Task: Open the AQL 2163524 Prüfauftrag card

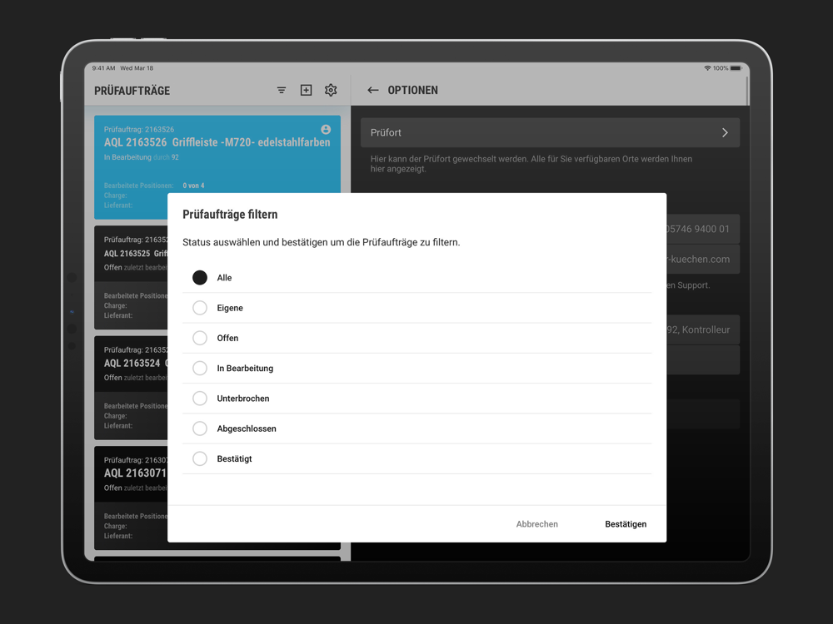Action: pos(132,388)
